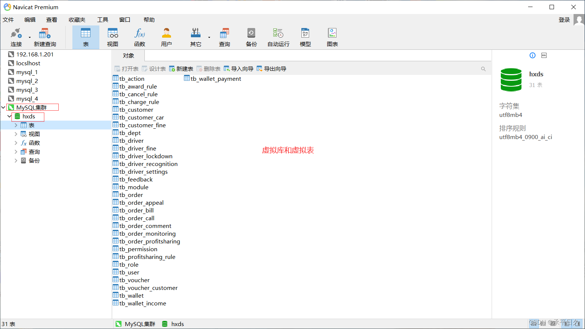Click the 设计表 button
This screenshot has height=329, width=585.
coord(154,69)
